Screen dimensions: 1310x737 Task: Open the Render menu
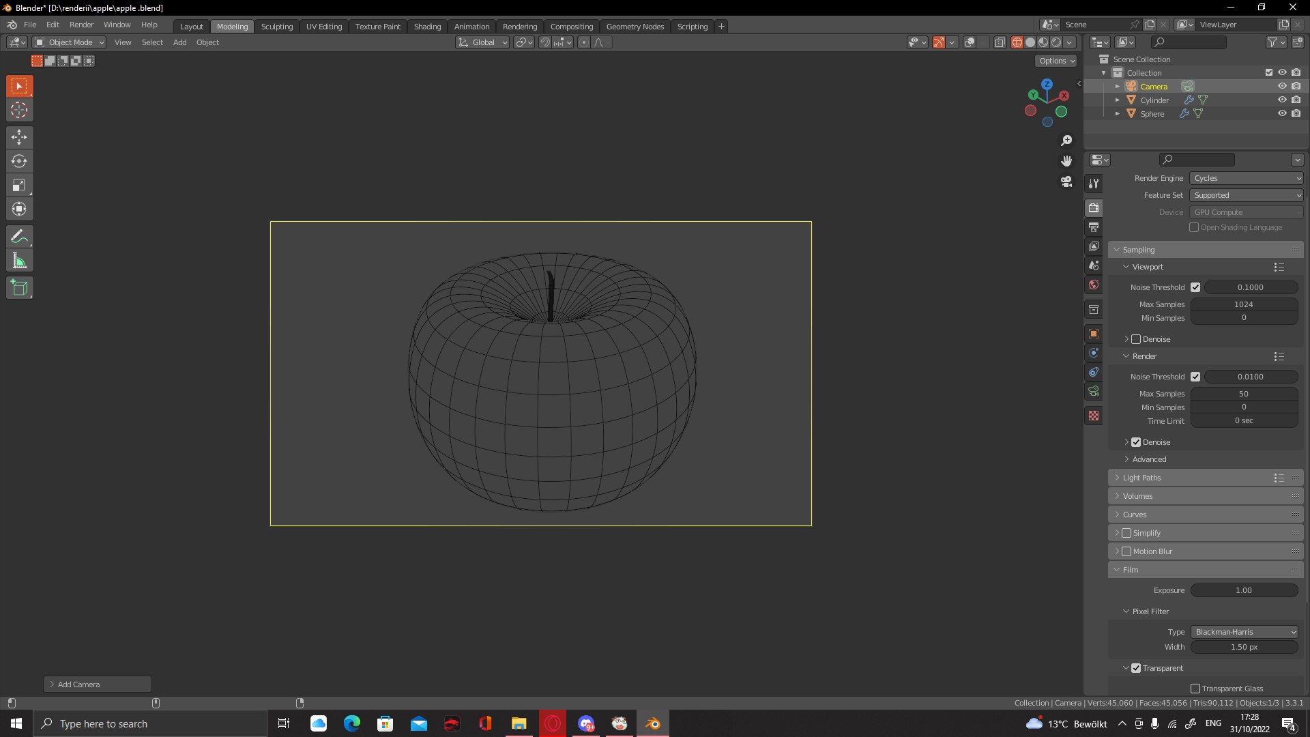click(81, 25)
